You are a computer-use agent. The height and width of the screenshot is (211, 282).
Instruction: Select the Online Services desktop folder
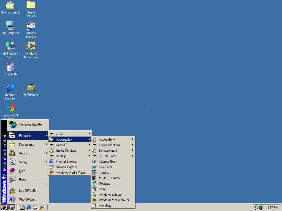31,9
